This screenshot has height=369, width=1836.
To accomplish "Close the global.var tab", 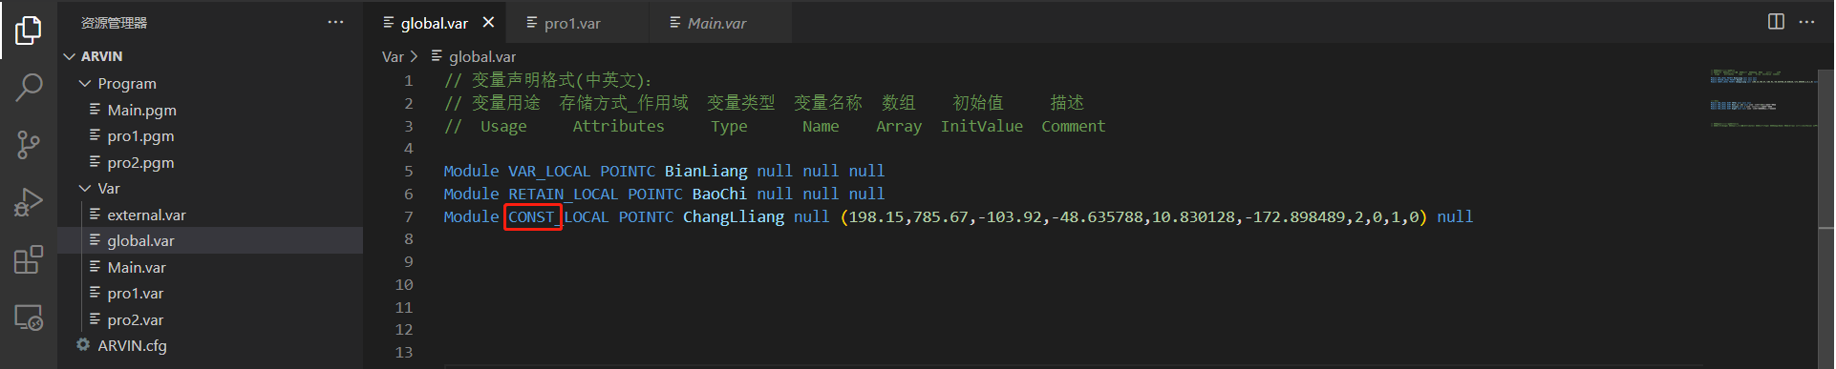I will [488, 22].
